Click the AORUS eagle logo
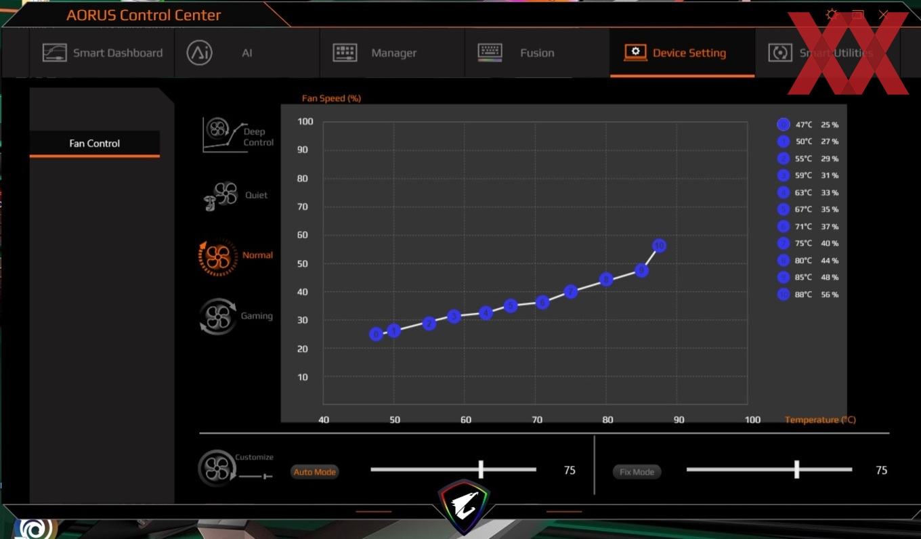The height and width of the screenshot is (539, 921). pos(464,508)
